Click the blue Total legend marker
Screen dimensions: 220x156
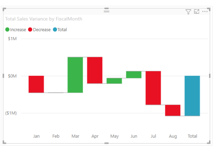coord(55,30)
